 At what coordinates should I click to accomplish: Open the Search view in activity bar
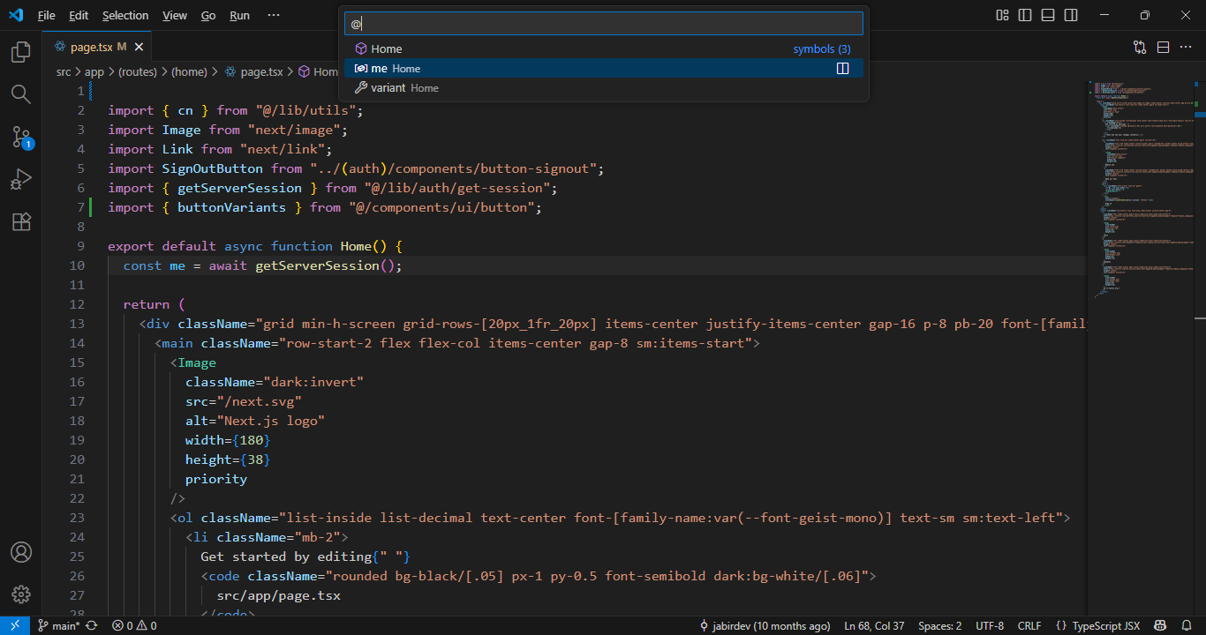click(21, 94)
